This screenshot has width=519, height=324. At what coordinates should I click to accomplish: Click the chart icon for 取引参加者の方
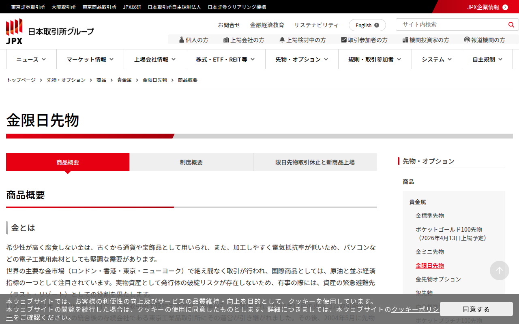tap(344, 40)
